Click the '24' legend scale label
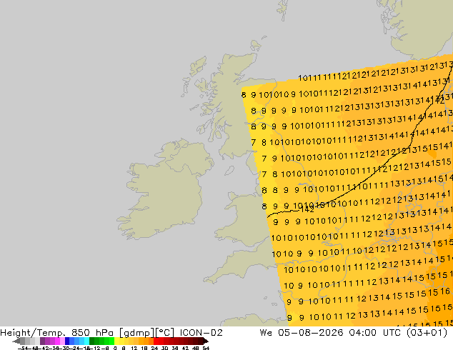 154,348
